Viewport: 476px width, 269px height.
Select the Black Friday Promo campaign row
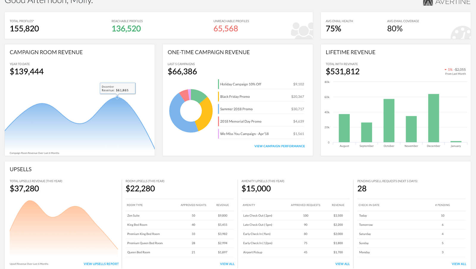(x=262, y=97)
